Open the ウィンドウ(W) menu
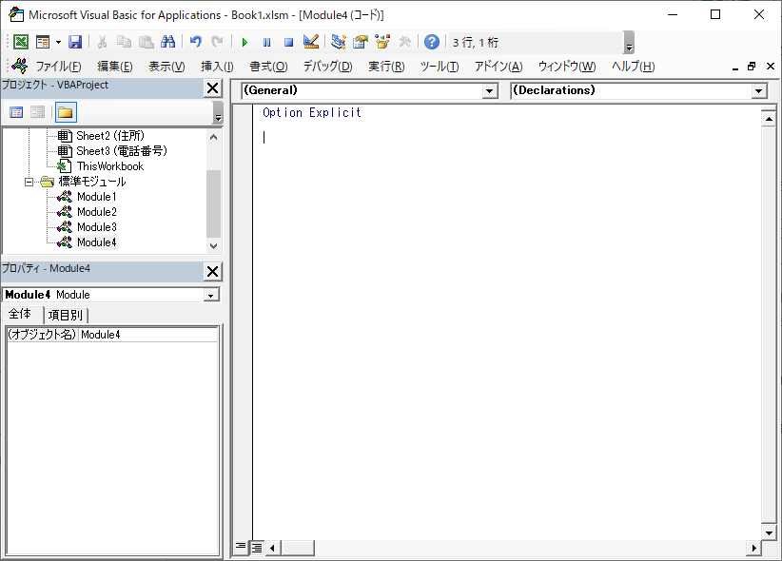 567,67
